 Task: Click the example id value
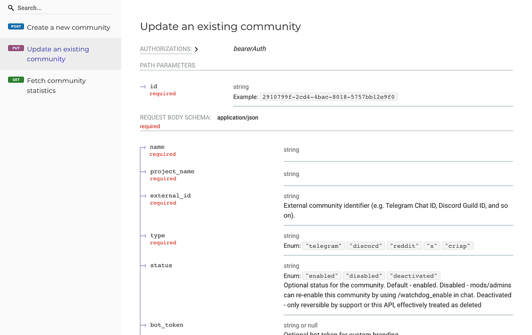pyautogui.click(x=329, y=97)
